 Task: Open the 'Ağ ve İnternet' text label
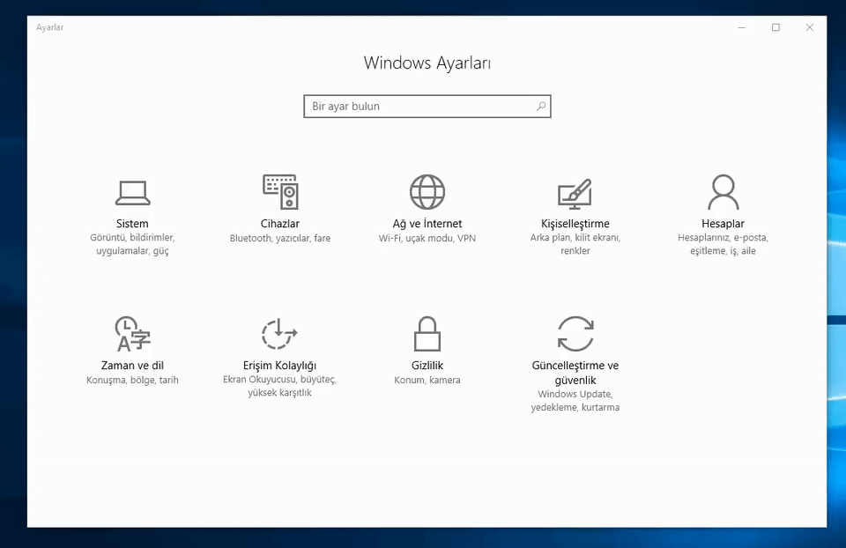click(427, 224)
